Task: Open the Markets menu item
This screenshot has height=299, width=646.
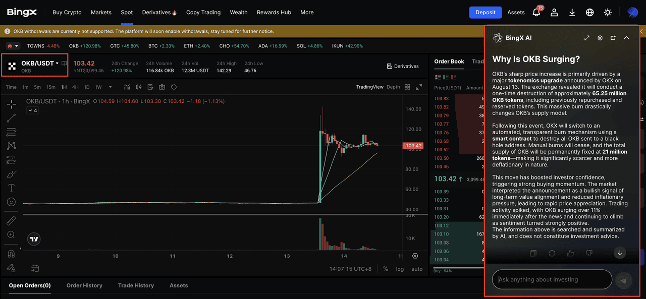Action: click(101, 12)
